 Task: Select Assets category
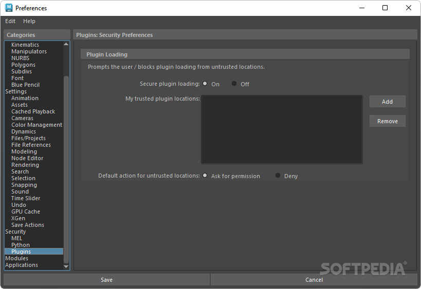[20, 105]
